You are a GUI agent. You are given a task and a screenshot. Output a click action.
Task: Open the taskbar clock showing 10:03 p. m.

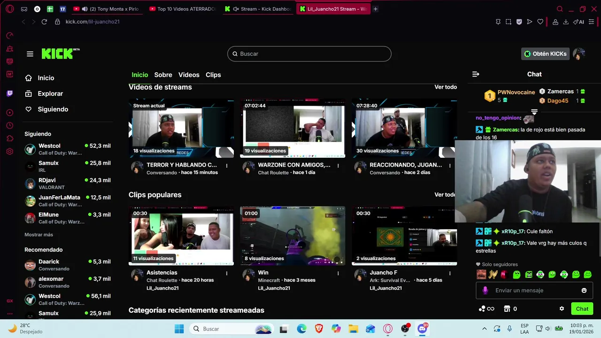[581, 329]
